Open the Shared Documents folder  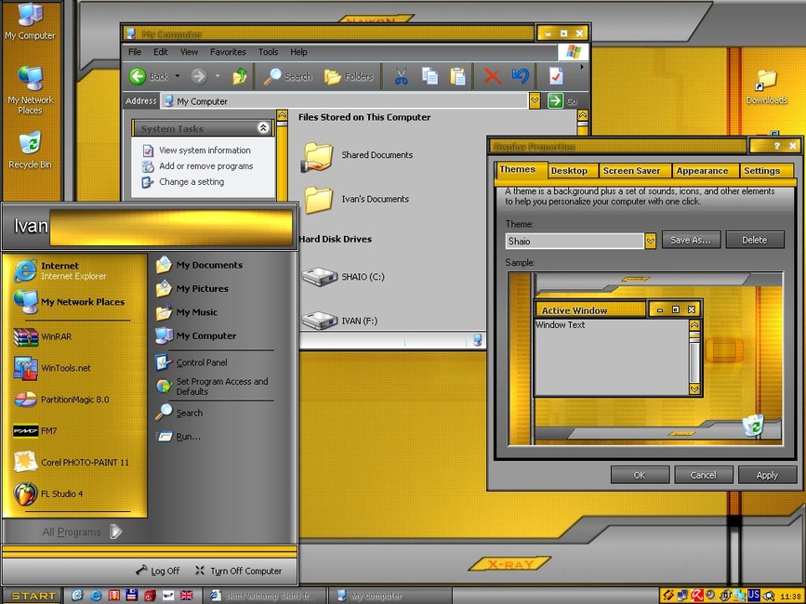(358, 155)
